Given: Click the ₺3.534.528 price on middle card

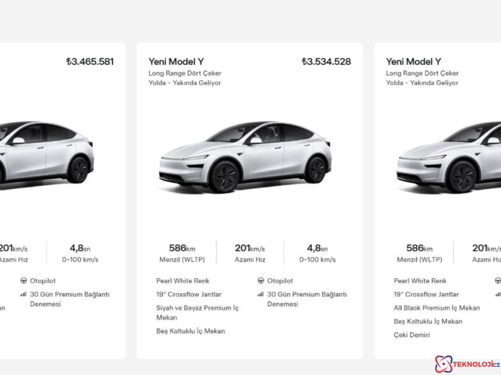Looking at the screenshot, I should tap(326, 62).
